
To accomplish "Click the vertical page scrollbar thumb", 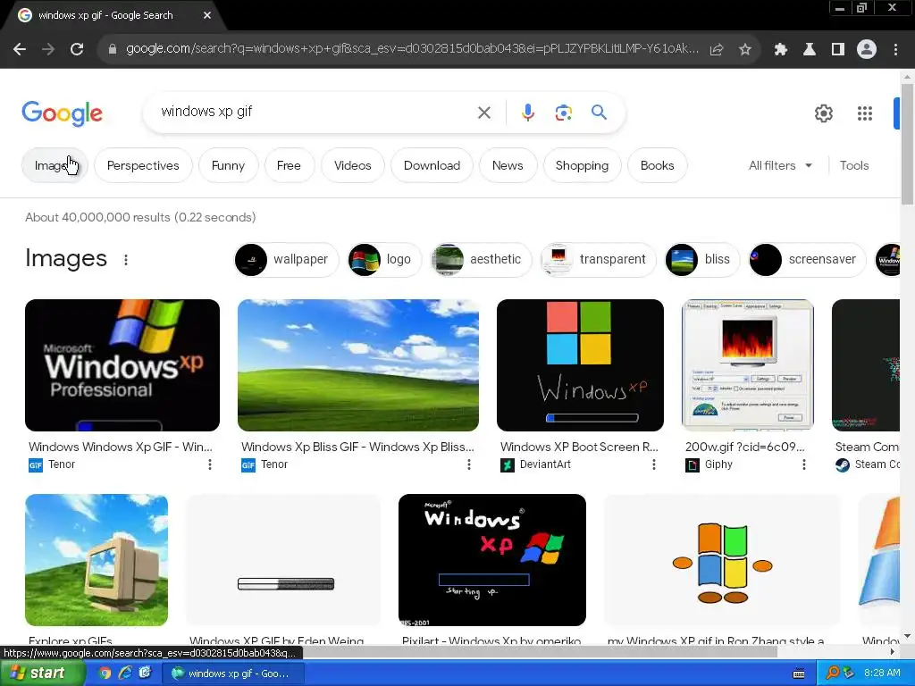I will pyautogui.click(x=907, y=144).
